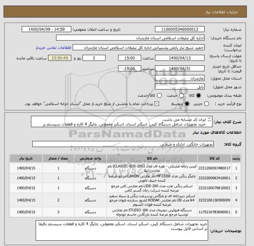Click product code 2232100079810002

click(x=214, y=188)
